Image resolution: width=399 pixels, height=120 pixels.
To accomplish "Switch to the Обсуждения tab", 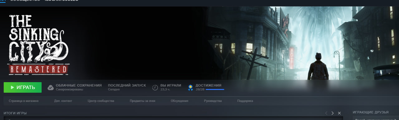I will tap(180, 101).
